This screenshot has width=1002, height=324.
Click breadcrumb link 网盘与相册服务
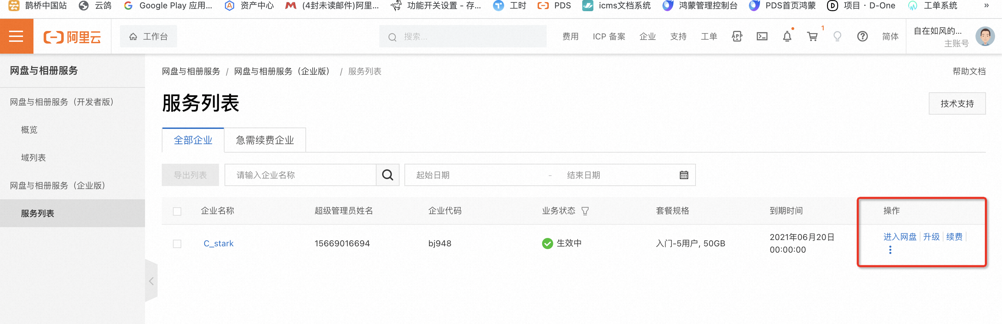(191, 71)
